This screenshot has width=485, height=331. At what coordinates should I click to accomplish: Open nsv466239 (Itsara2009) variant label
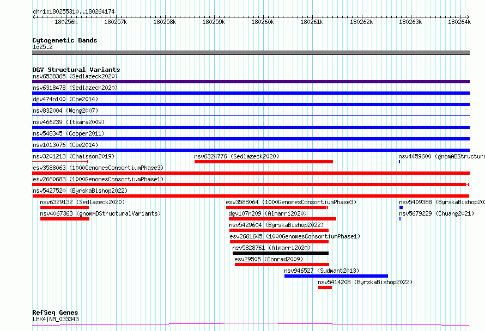coord(69,122)
